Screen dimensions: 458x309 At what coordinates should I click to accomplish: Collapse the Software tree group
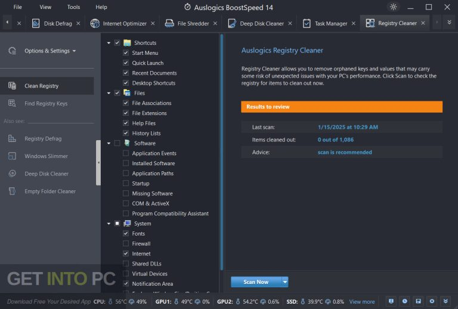pyautogui.click(x=109, y=143)
